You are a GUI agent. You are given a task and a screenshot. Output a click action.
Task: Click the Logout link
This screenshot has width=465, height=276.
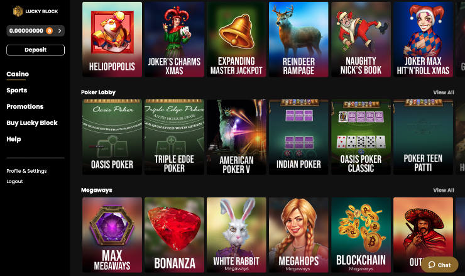click(x=15, y=181)
